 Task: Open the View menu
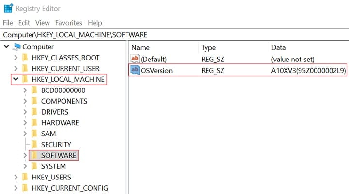click(42, 23)
